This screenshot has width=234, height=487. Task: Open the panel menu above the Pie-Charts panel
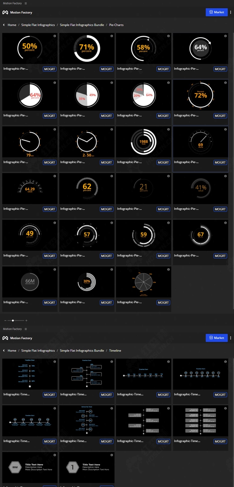(x=26, y=3)
